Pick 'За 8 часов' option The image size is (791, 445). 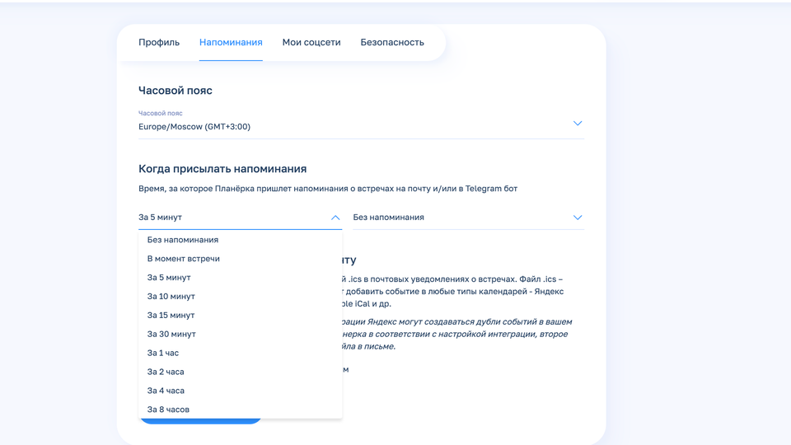(x=240, y=410)
